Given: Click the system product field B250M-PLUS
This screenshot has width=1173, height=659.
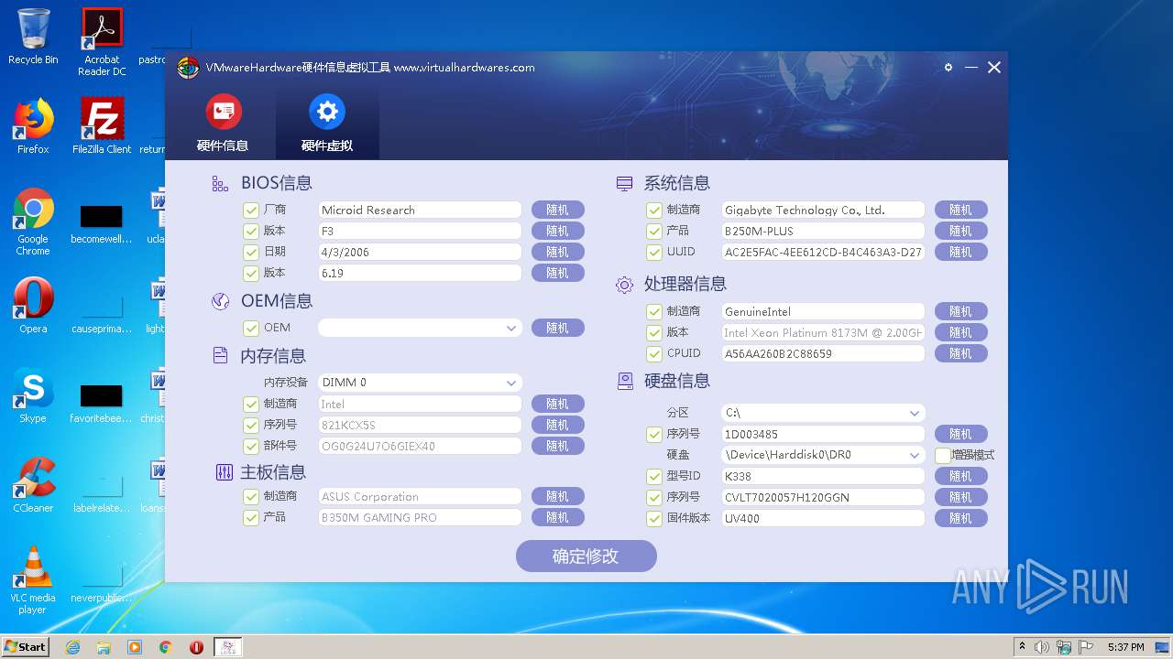Looking at the screenshot, I should [823, 231].
